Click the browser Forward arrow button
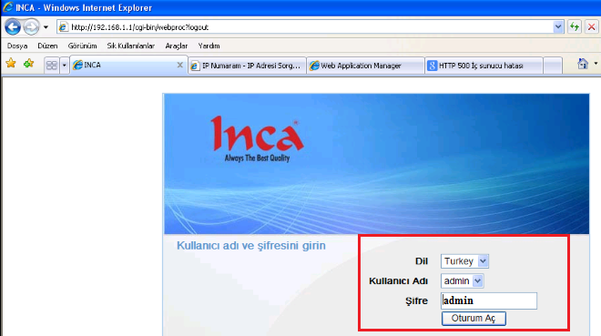 click(31, 27)
